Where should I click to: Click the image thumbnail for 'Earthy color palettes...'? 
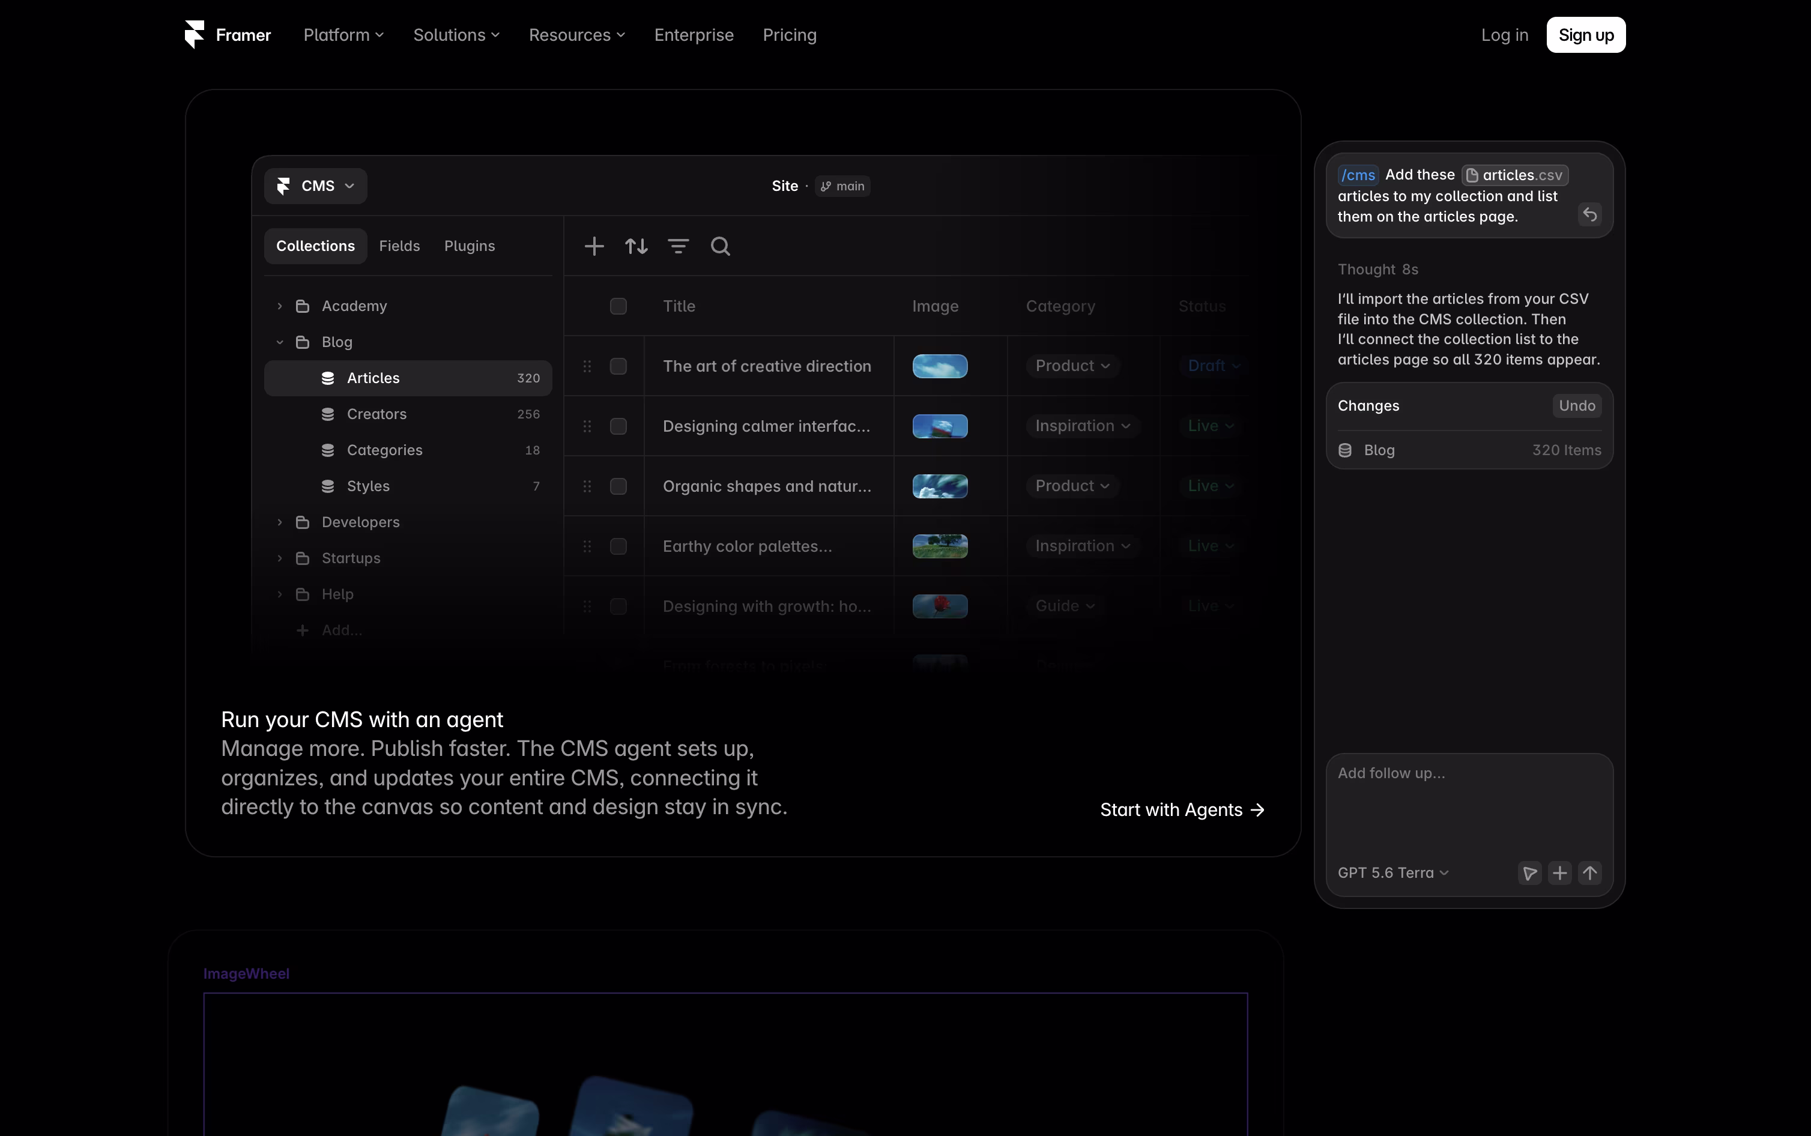point(940,546)
